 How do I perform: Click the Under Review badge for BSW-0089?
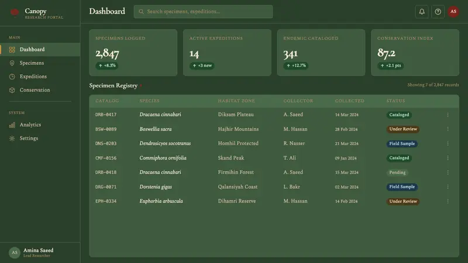click(403, 129)
